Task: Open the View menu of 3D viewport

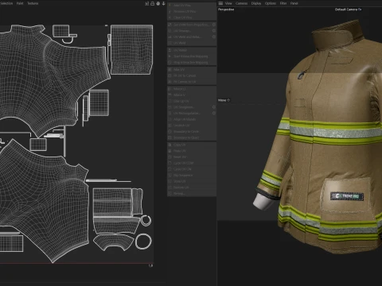Action: coord(228,3)
